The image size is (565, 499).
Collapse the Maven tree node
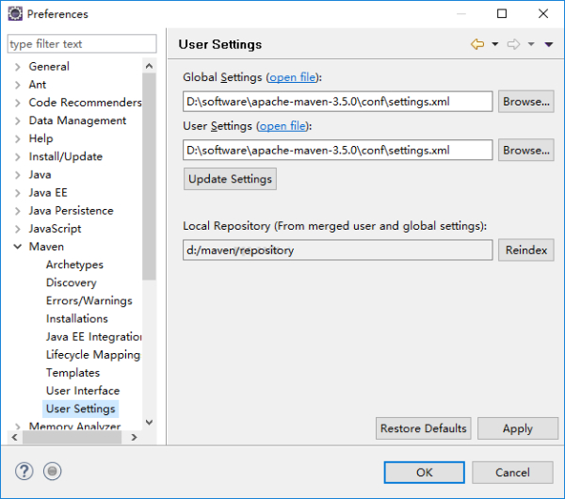pos(17,247)
